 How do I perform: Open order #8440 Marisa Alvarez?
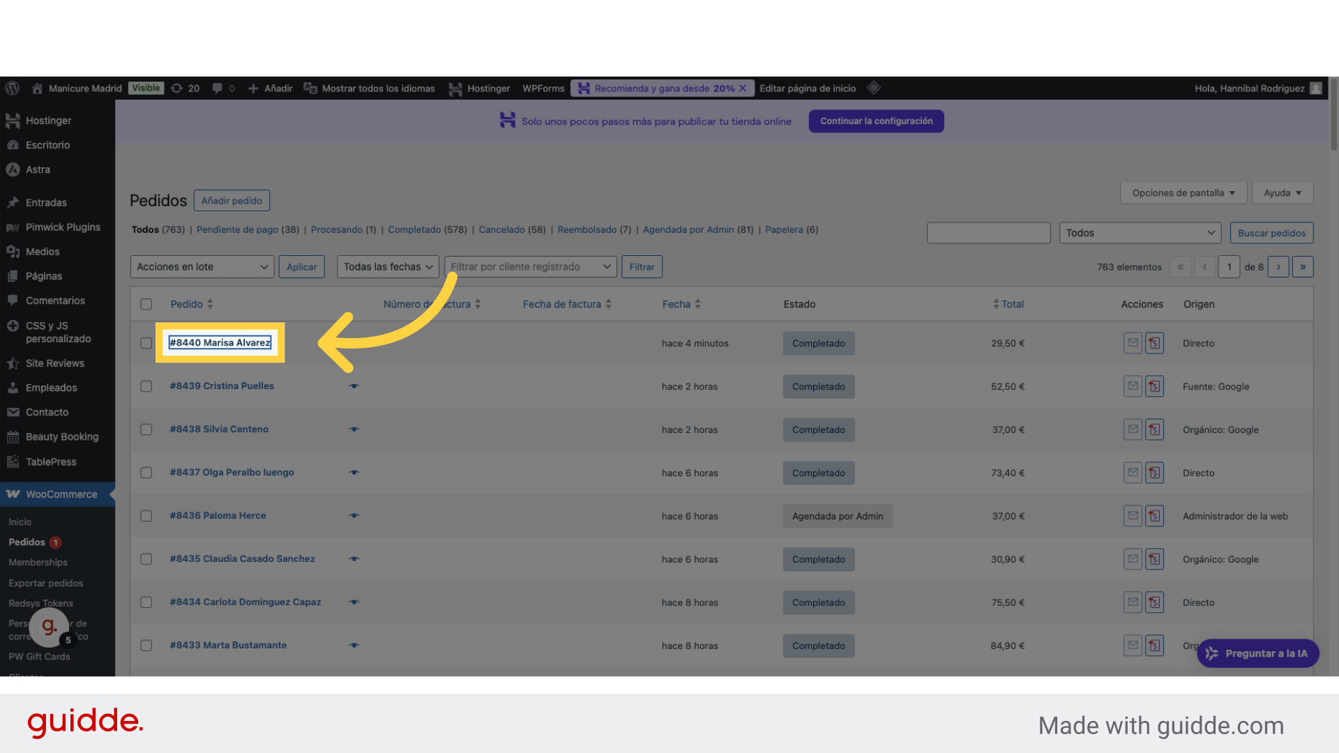coord(220,343)
